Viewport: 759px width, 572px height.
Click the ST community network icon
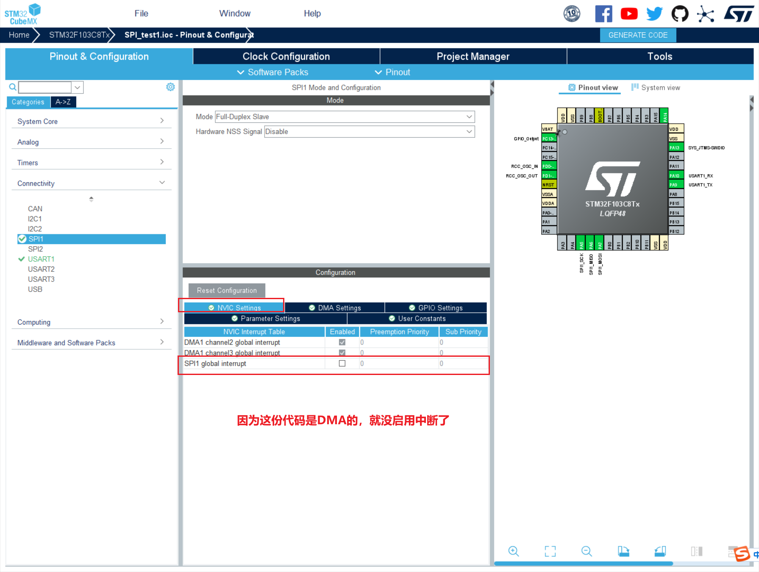(705, 14)
